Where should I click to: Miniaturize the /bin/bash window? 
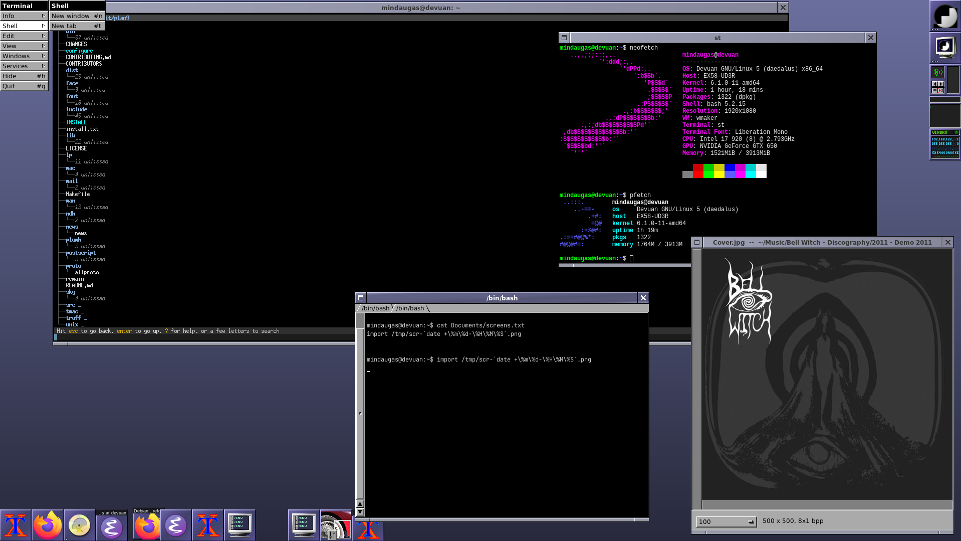(x=361, y=298)
